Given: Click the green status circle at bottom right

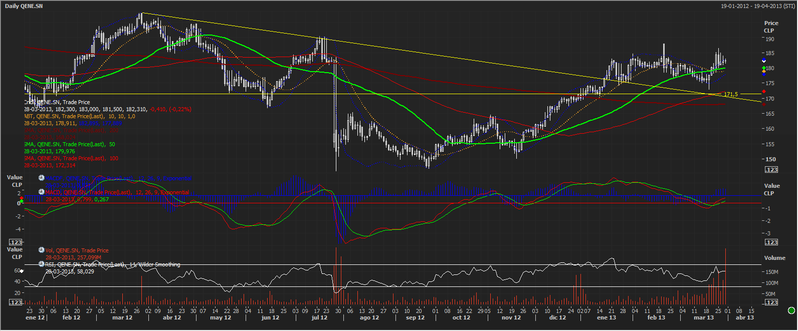Looking at the screenshot, I should (x=791, y=310).
